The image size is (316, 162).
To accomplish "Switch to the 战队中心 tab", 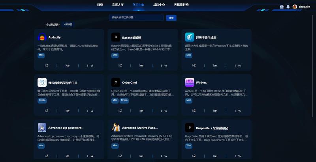I will [x=159, y=5].
